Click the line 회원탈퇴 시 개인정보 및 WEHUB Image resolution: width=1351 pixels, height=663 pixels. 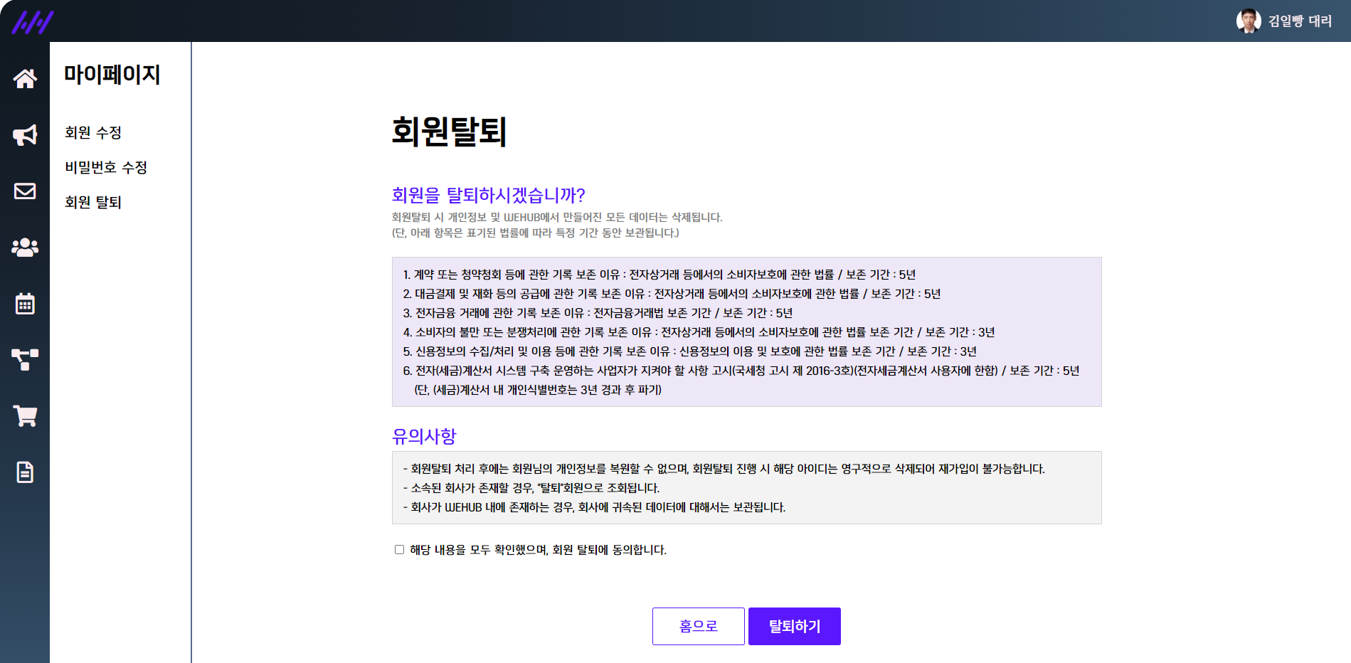[557, 217]
